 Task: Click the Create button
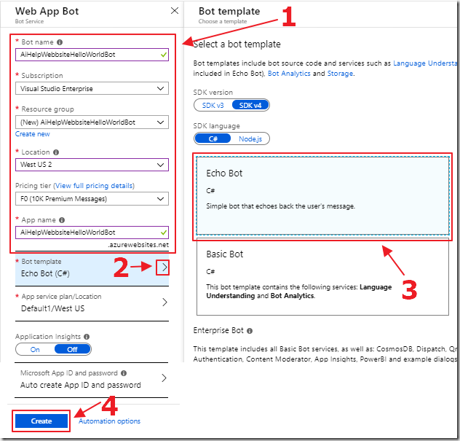(x=41, y=421)
